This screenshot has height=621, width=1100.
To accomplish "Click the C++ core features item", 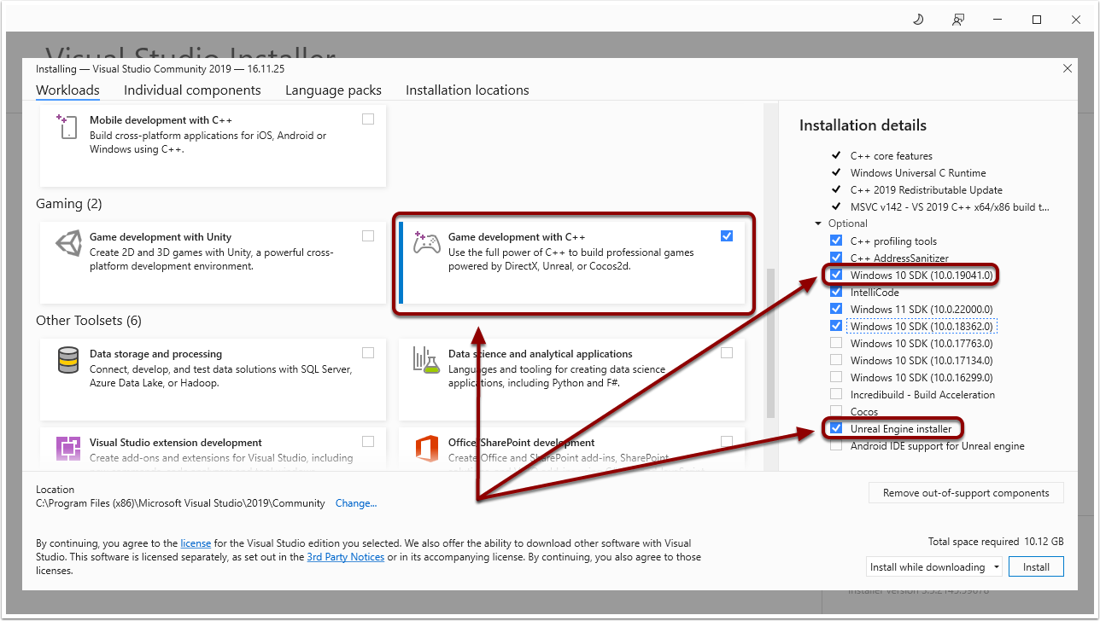I will 892,156.
